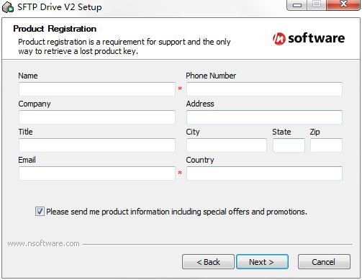Image resolution: width=362 pixels, height=280 pixels.
Task: Click the State input field
Action: pyautogui.click(x=289, y=145)
